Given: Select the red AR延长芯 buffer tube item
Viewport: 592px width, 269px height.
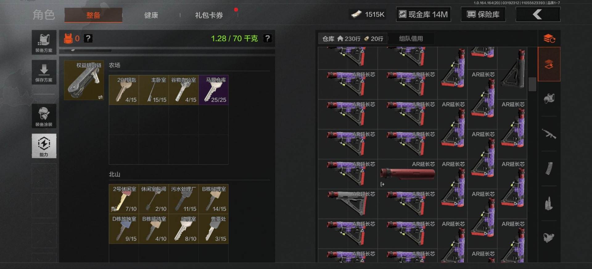Looking at the screenshot, I should [408, 174].
